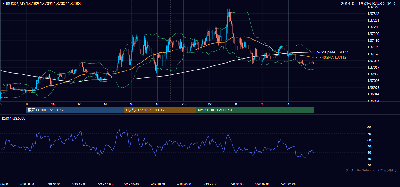
Task: Click the 5/19 08:00 time label
Action: pos(27,184)
